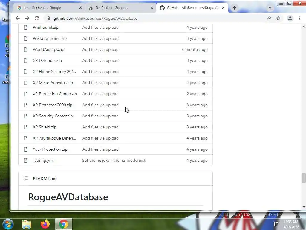Click the RogueAVDatabase README title
Image resolution: width=306 pixels, height=230 pixels.
click(x=68, y=197)
